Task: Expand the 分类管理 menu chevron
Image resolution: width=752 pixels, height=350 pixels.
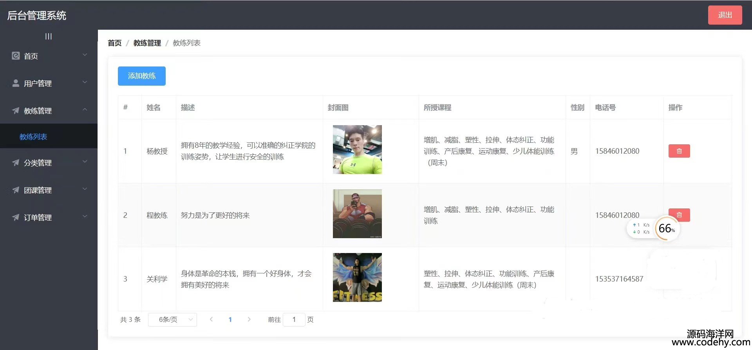Action: [85, 162]
